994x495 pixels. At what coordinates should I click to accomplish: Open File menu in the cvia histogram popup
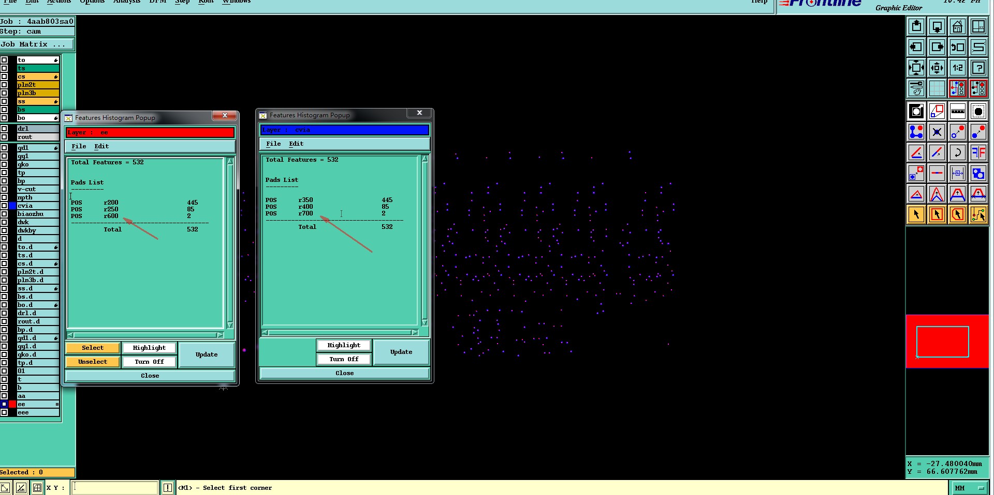point(273,144)
